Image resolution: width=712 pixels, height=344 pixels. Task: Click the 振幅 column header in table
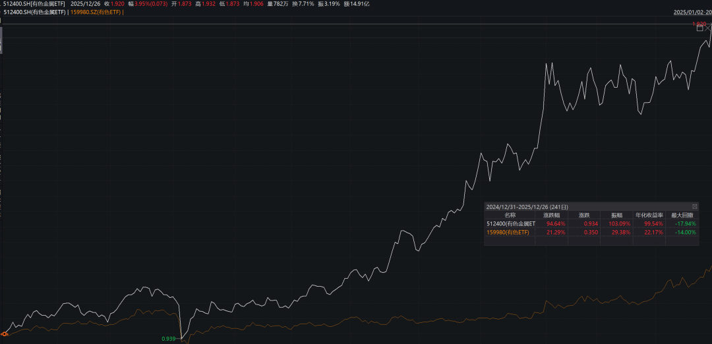click(616, 215)
